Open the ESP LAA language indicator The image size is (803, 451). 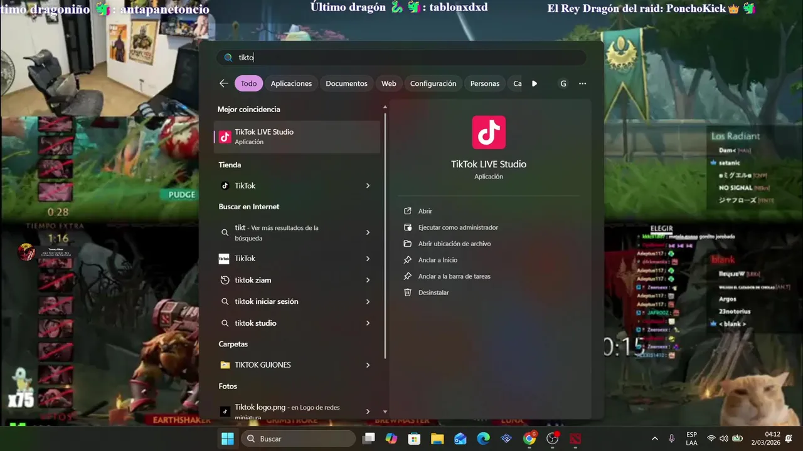tap(691, 438)
